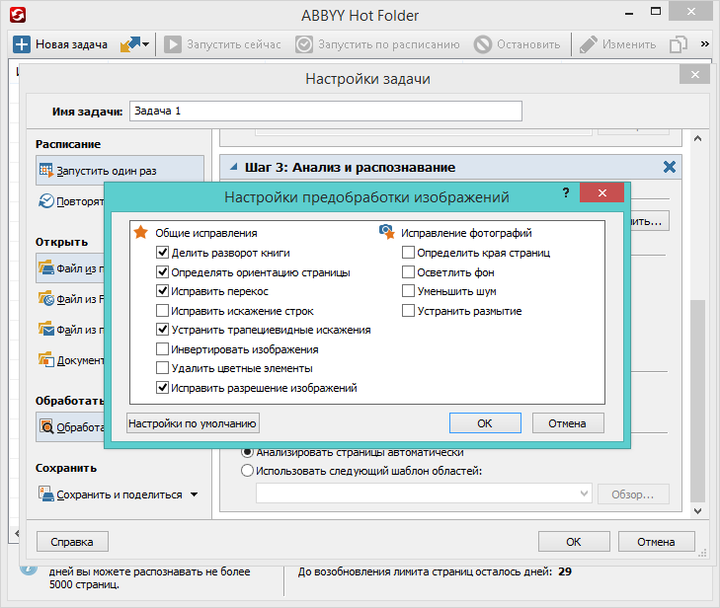Click the steps panel scrollbar down arrow
The image size is (720, 608).
click(697, 510)
